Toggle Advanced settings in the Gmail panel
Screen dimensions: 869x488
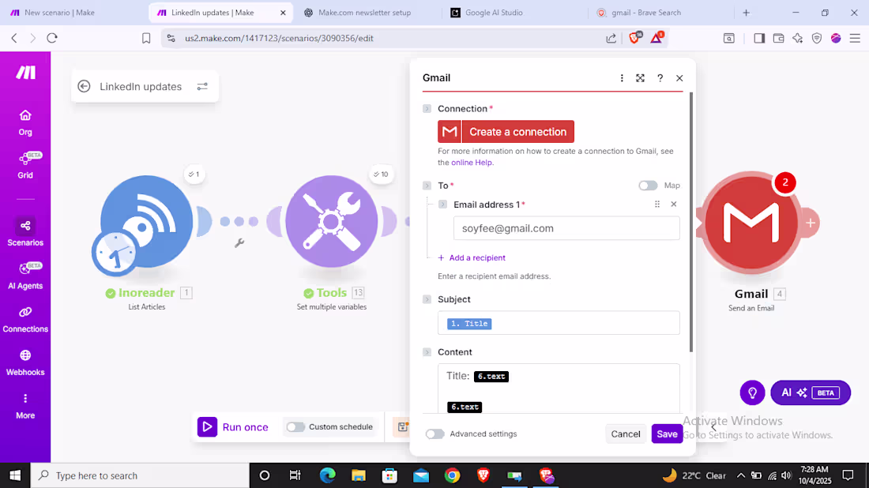point(434,434)
